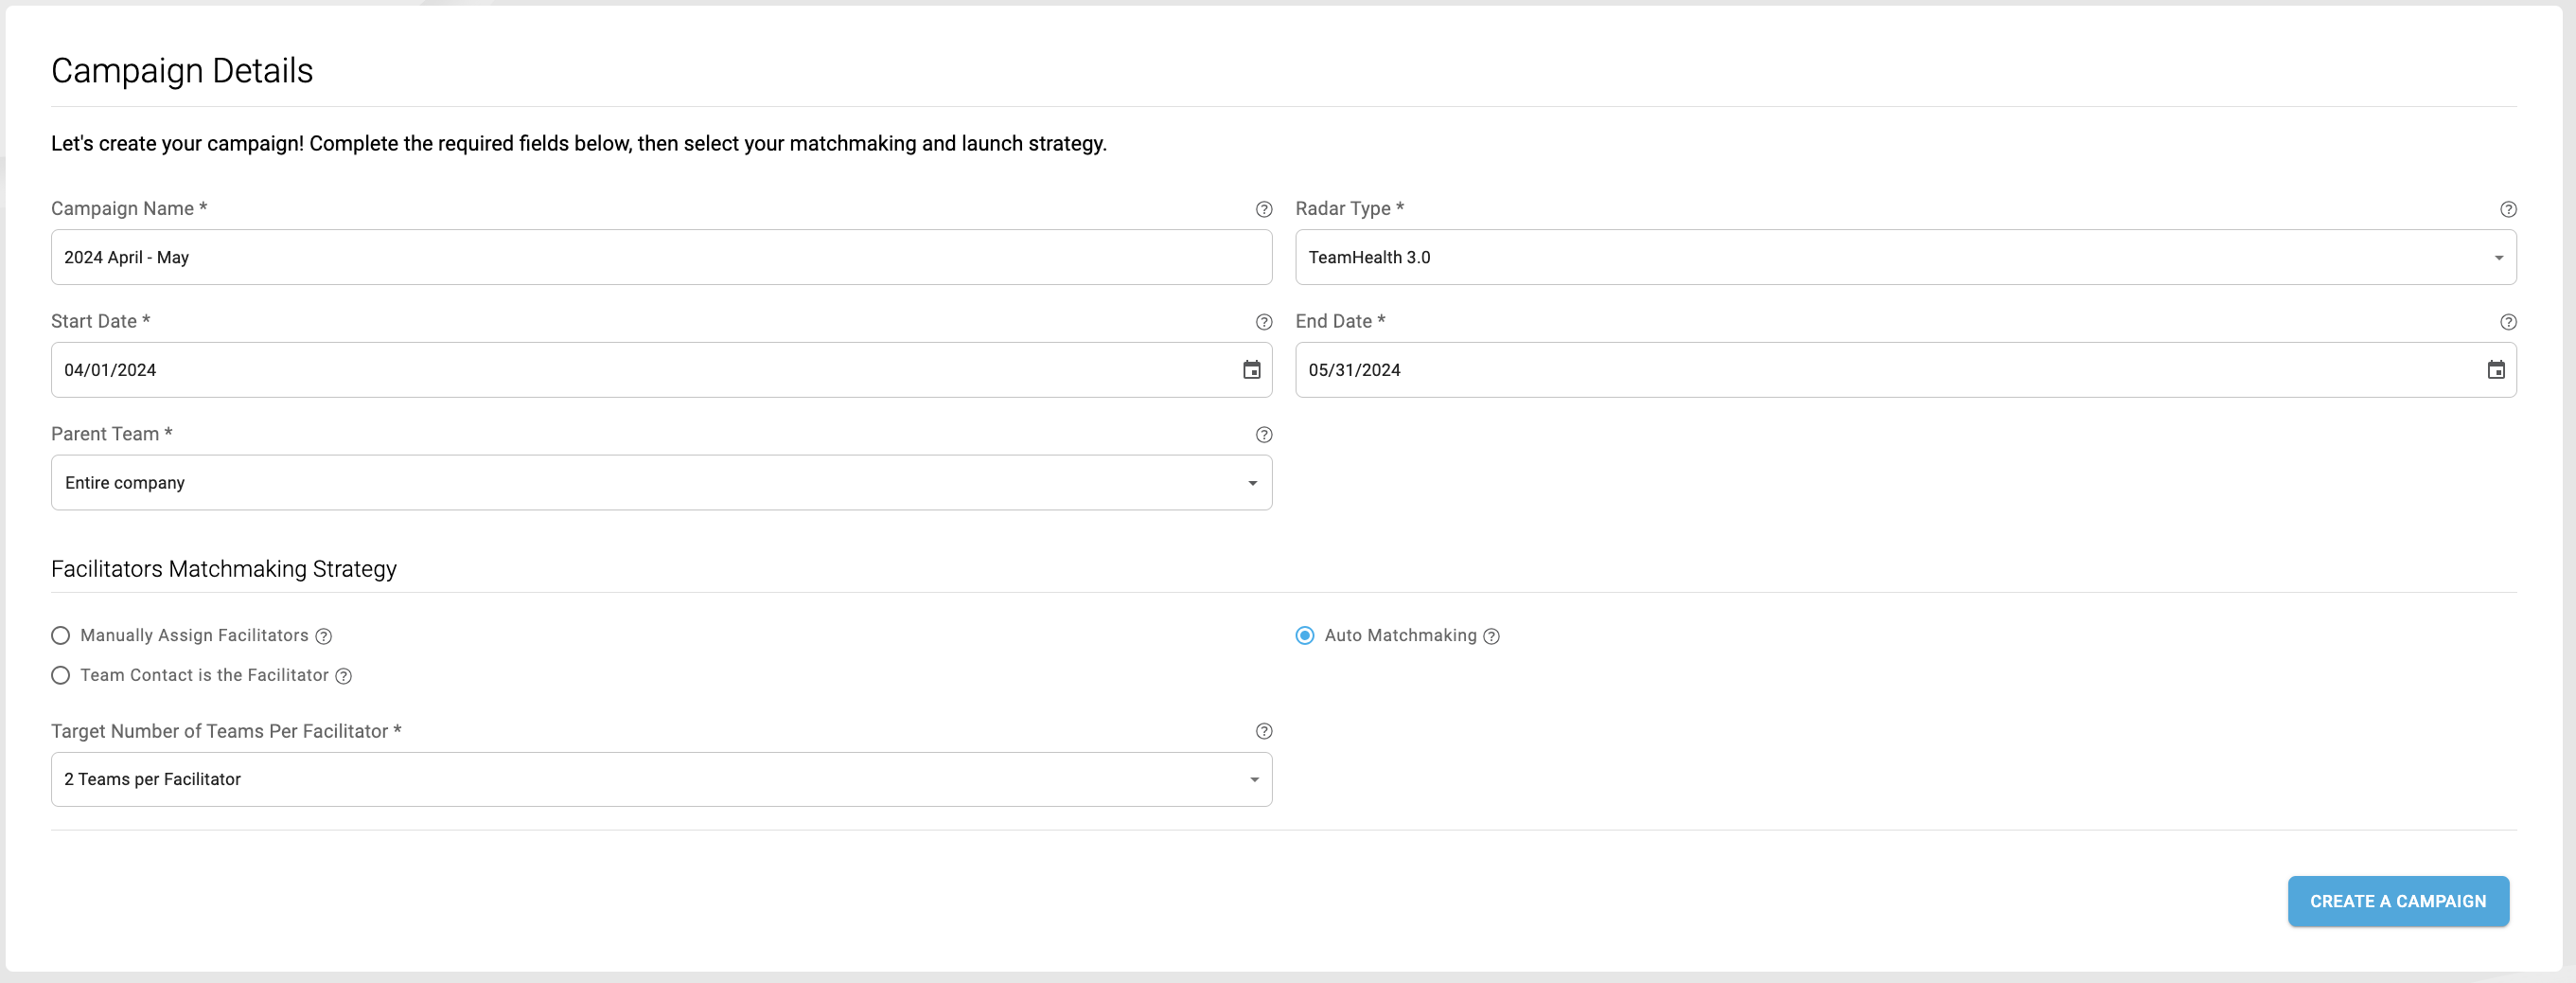This screenshot has height=983, width=2576.
Task: Click help icon for Target Number of Teams
Action: [x=1263, y=732]
